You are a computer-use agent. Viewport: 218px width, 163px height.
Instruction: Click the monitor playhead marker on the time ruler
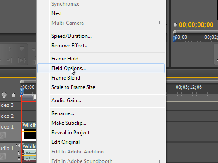174,39
